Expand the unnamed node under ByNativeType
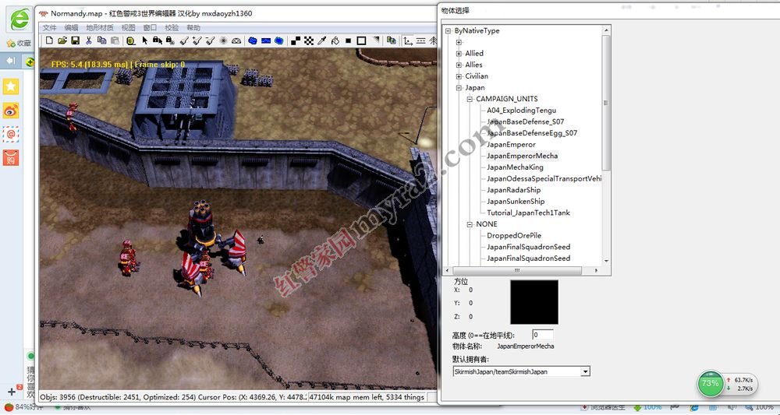This screenshot has width=780, height=415. click(459, 42)
